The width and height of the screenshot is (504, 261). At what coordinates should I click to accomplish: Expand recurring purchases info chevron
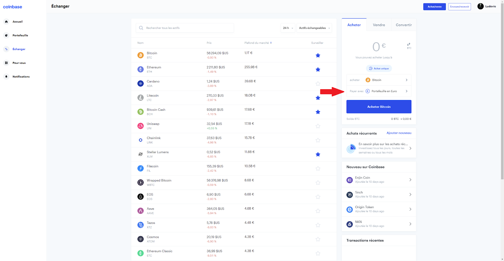click(x=410, y=148)
